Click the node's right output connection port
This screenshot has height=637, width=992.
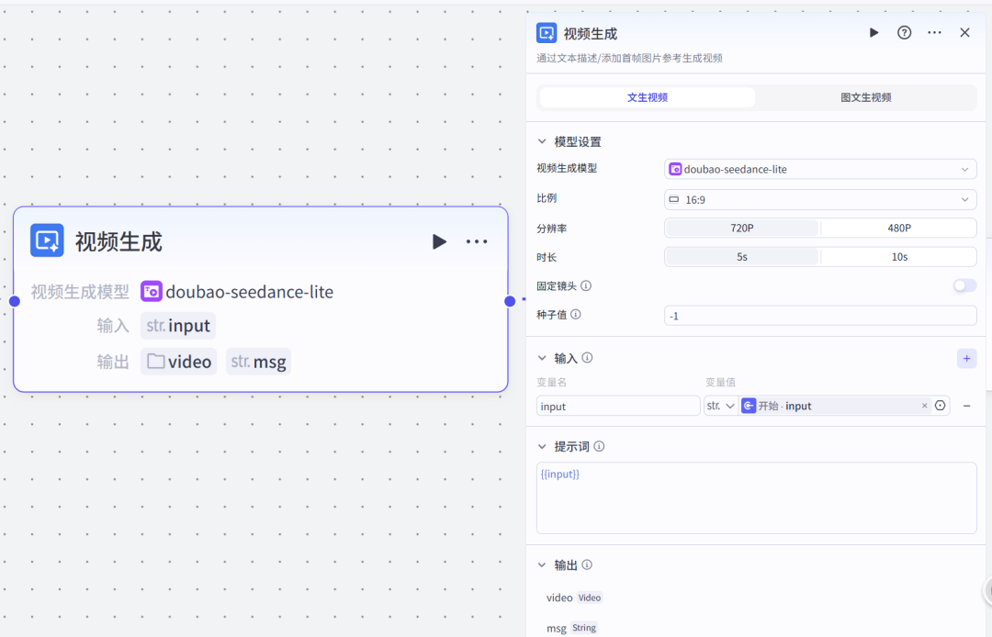pyautogui.click(x=509, y=301)
